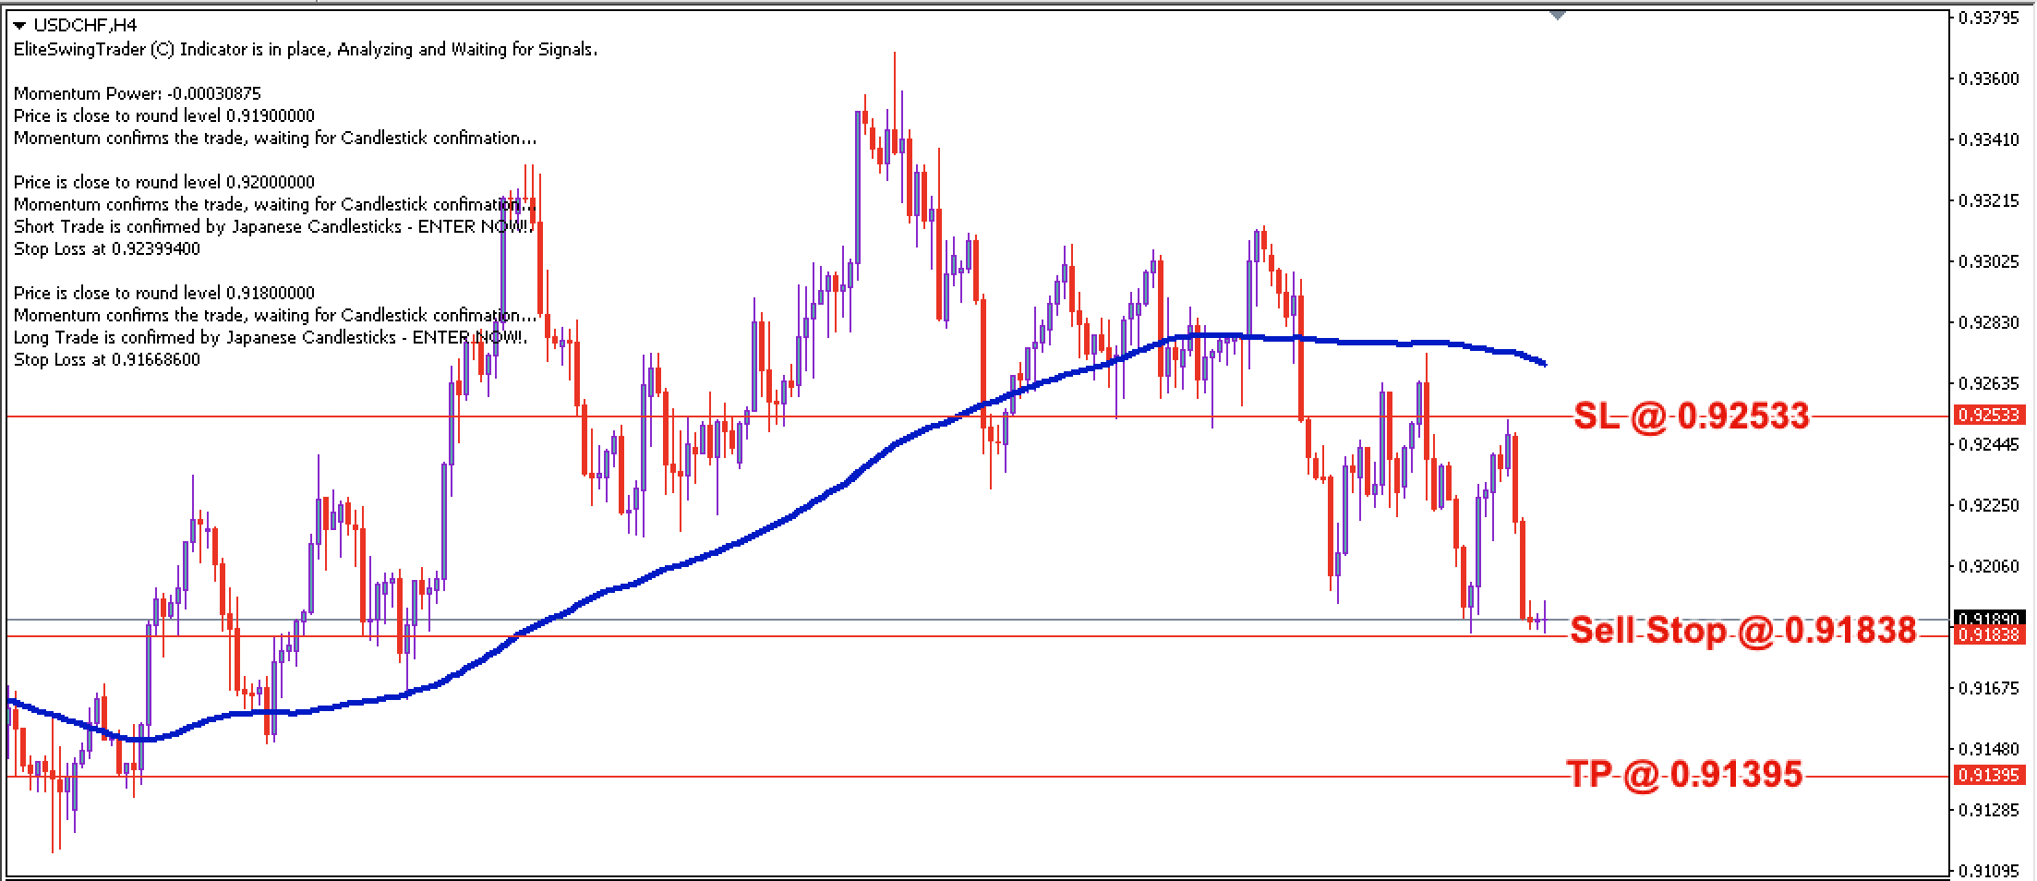2037x881 pixels.
Task: Select the Momentum Power reading text
Action: pos(138,94)
